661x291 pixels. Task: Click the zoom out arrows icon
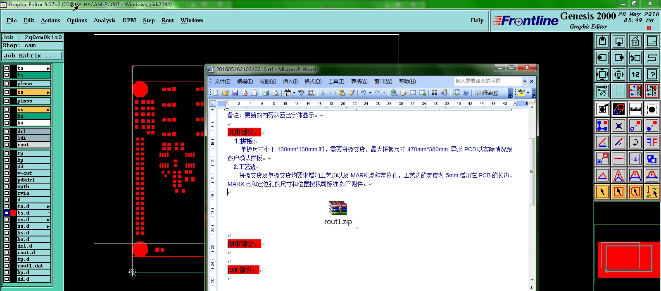(x=602, y=74)
